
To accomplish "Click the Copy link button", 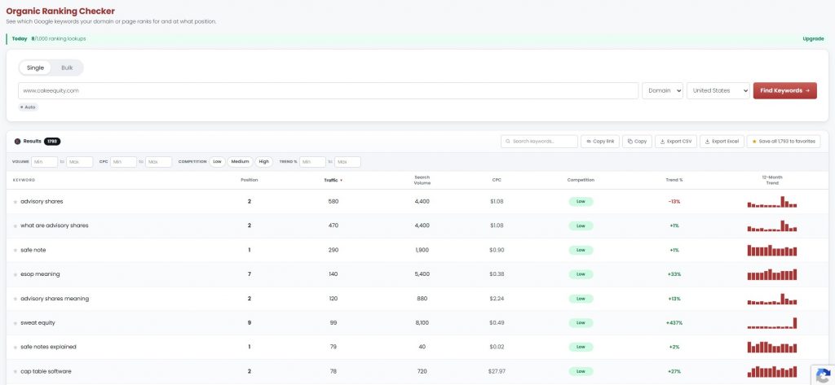I will (x=600, y=142).
